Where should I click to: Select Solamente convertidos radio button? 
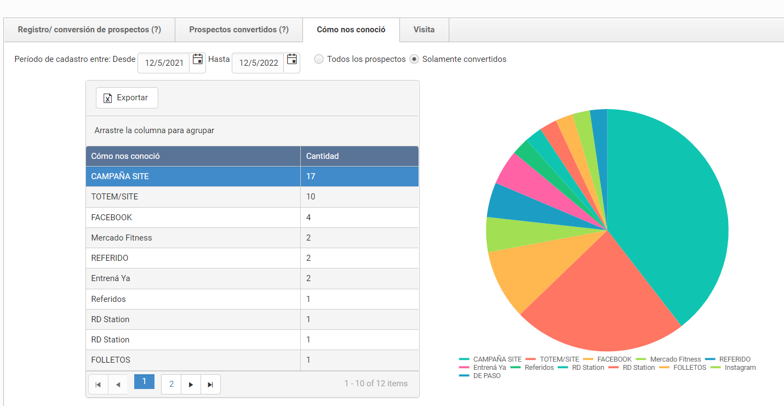point(415,59)
